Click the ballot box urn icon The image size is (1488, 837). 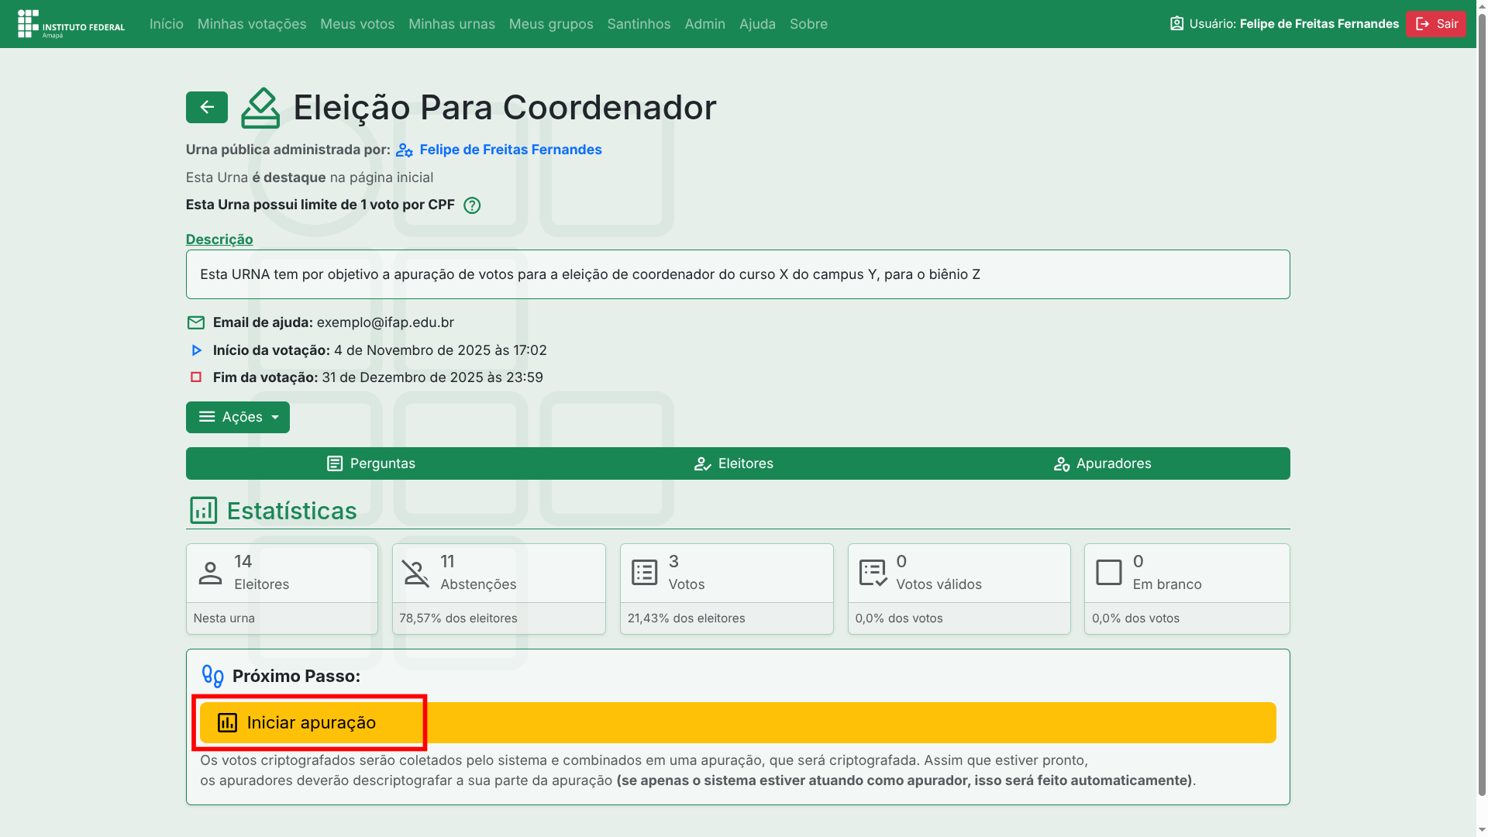pos(260,108)
